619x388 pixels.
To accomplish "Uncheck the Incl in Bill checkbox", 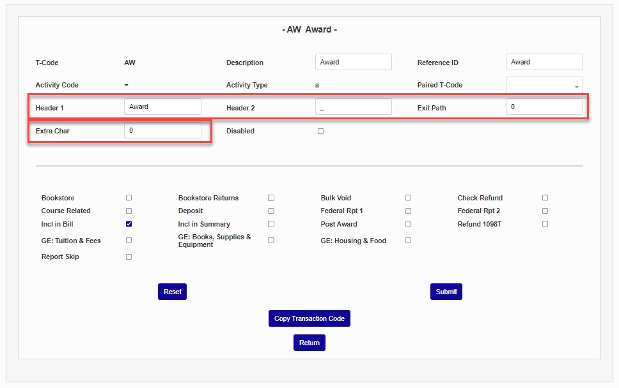I will 129,224.
